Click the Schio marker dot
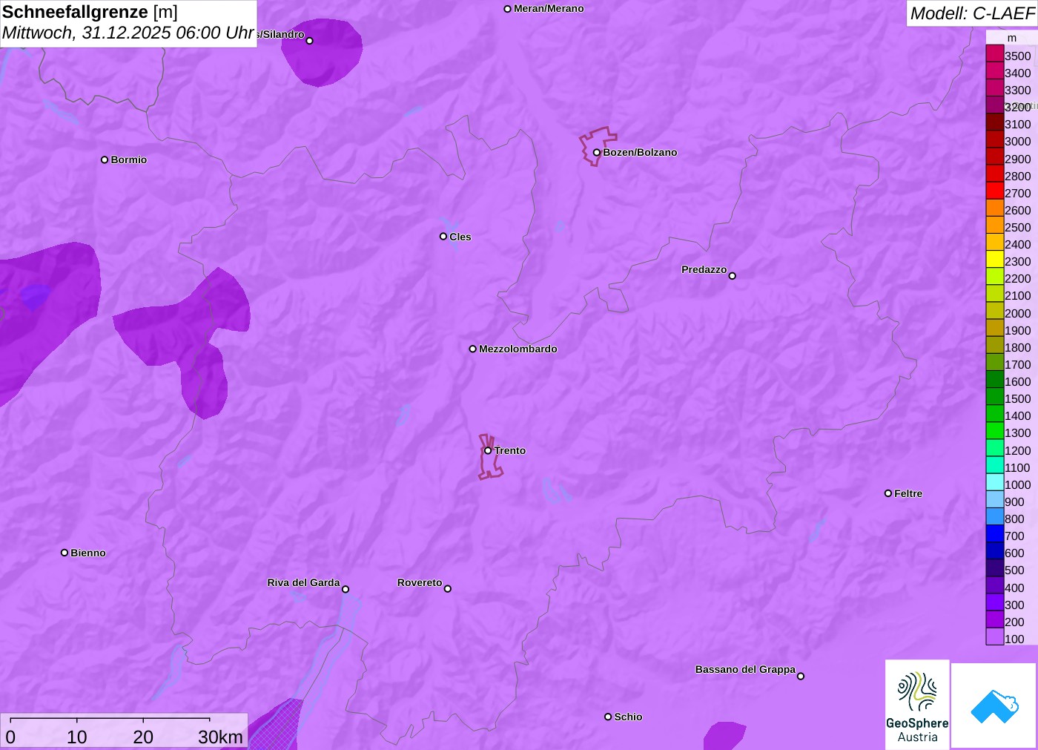This screenshot has width=1038, height=750. 608,717
